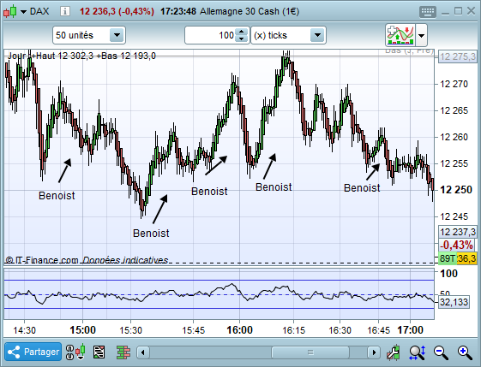Image resolution: width=481 pixels, height=367 pixels.
Task: Click the 12 275,3 price label on the axis
Action: [457, 56]
